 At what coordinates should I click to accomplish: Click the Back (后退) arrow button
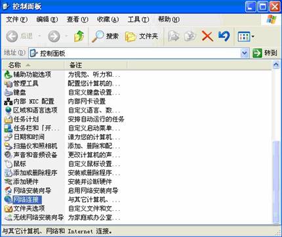pyautogui.click(x=12, y=36)
